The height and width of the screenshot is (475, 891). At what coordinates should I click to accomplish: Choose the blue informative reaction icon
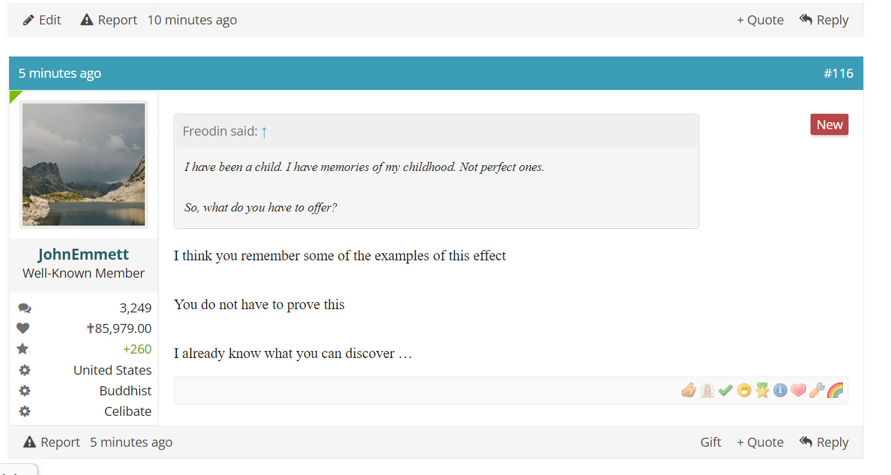[x=780, y=390]
